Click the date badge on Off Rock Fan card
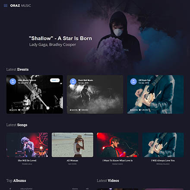The image size is (190, 190). coord(133,82)
